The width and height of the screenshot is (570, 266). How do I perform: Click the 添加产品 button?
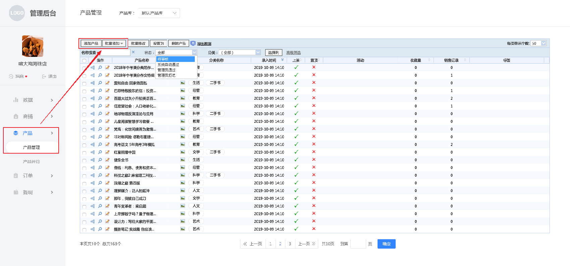(91, 43)
